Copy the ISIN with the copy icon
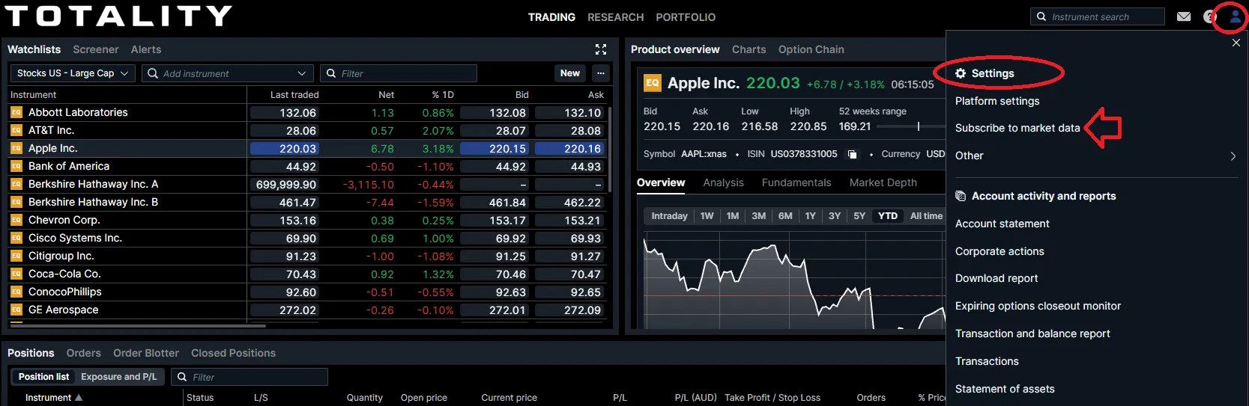Viewport: 1249px width, 406px height. (852, 154)
